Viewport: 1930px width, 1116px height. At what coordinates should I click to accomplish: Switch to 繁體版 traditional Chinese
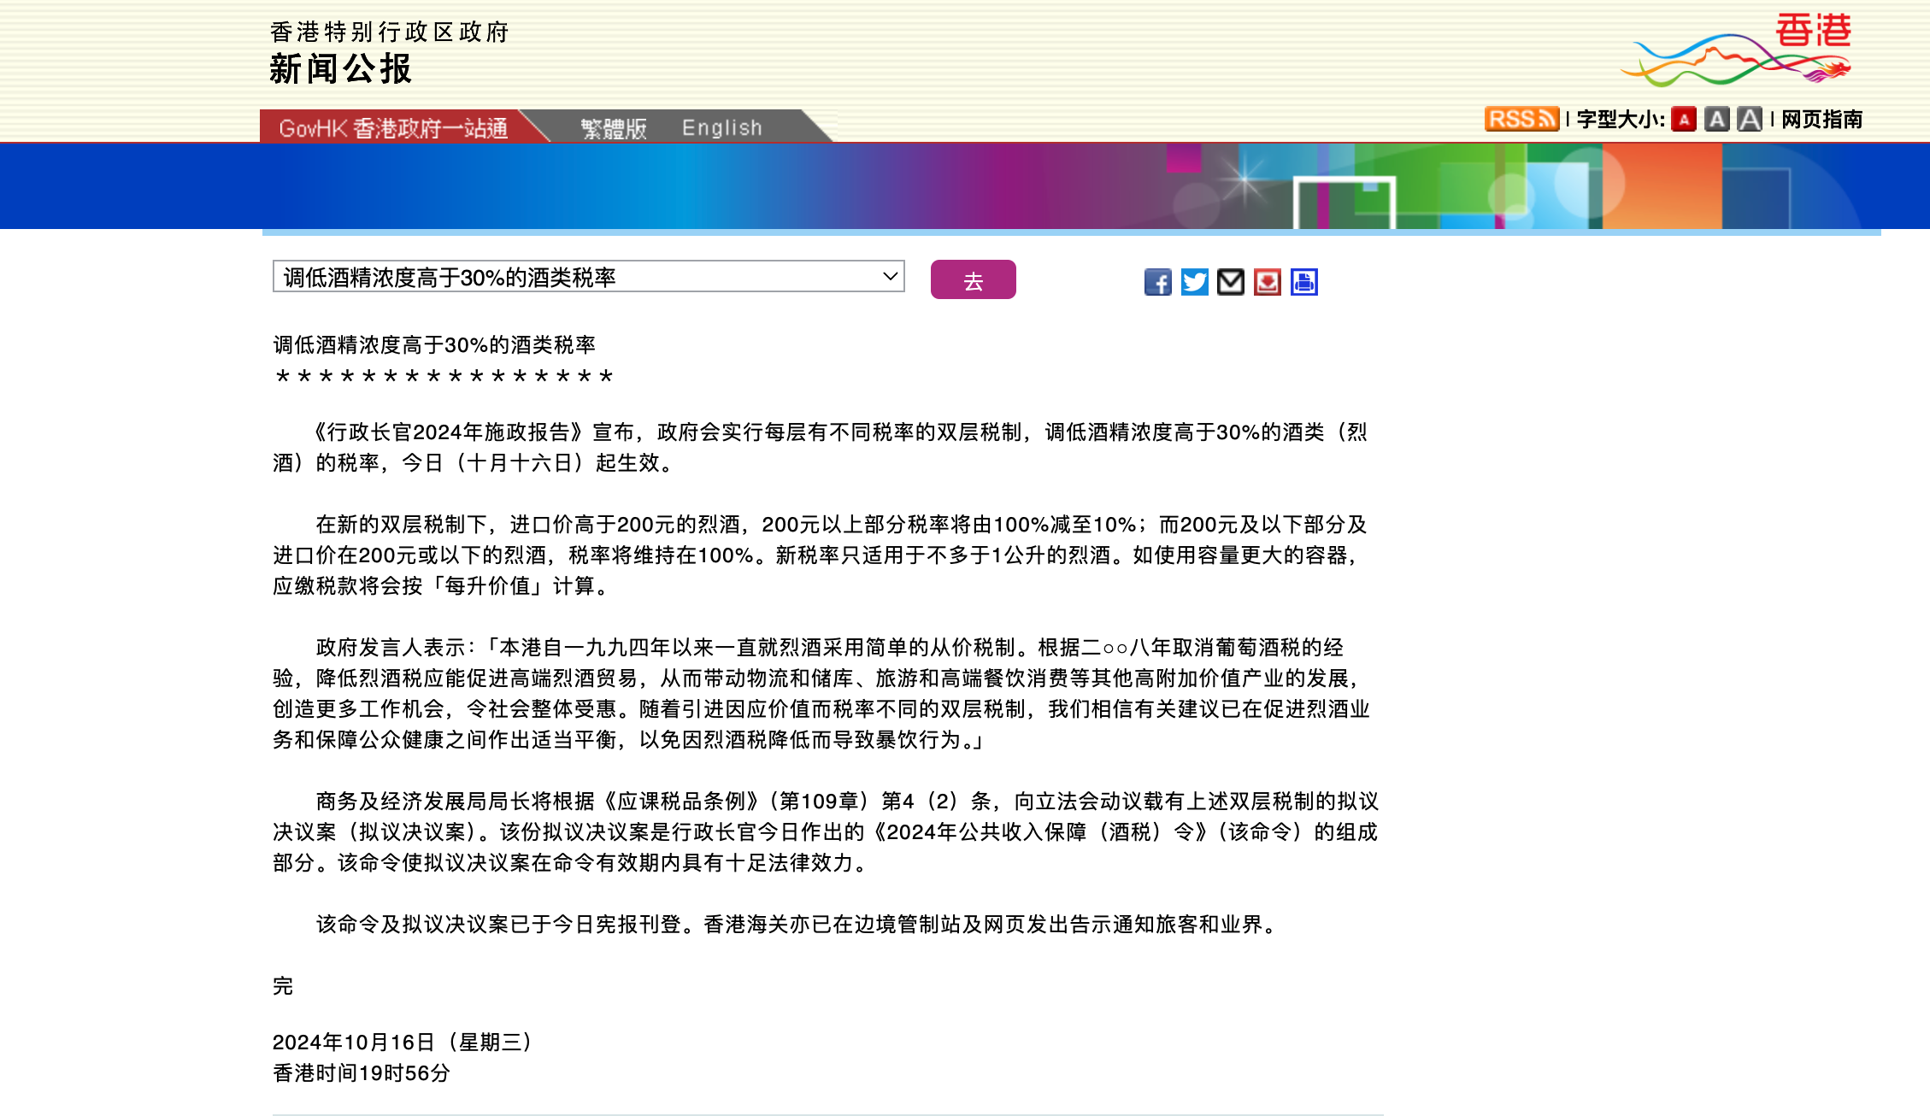pyautogui.click(x=614, y=128)
